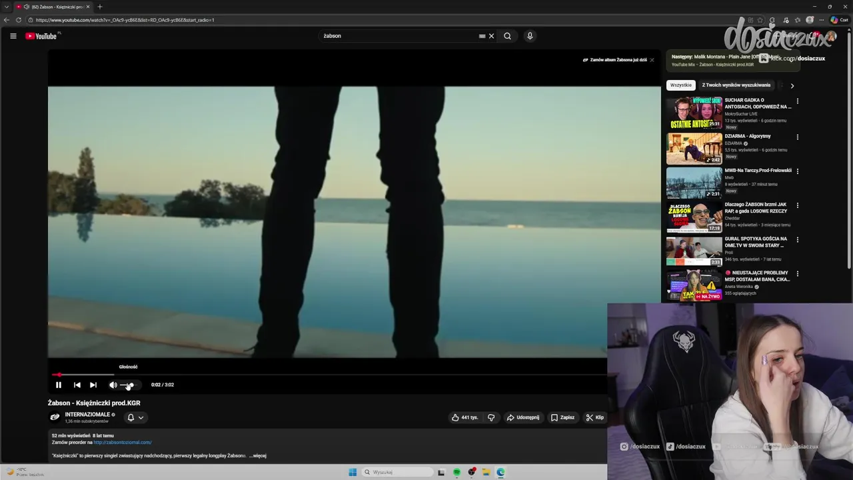Open Microsoft Edge from the taskbar

click(500, 472)
